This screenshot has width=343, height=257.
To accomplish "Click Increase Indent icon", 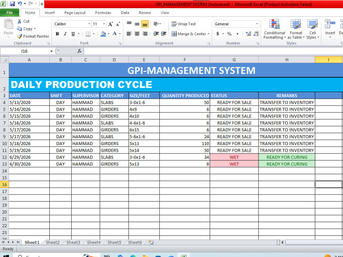I will [x=164, y=34].
